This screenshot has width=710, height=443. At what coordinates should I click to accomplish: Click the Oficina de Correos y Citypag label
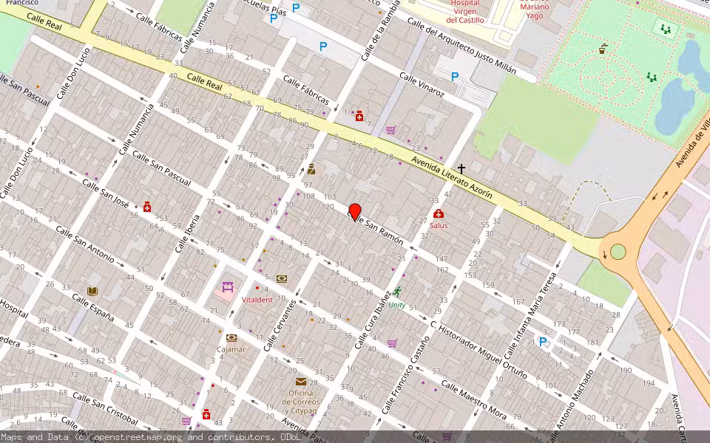pyautogui.click(x=300, y=399)
